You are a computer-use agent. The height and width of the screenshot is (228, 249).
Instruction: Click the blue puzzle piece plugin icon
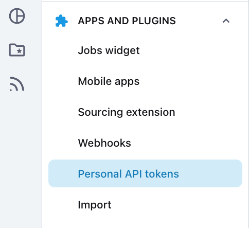click(61, 21)
